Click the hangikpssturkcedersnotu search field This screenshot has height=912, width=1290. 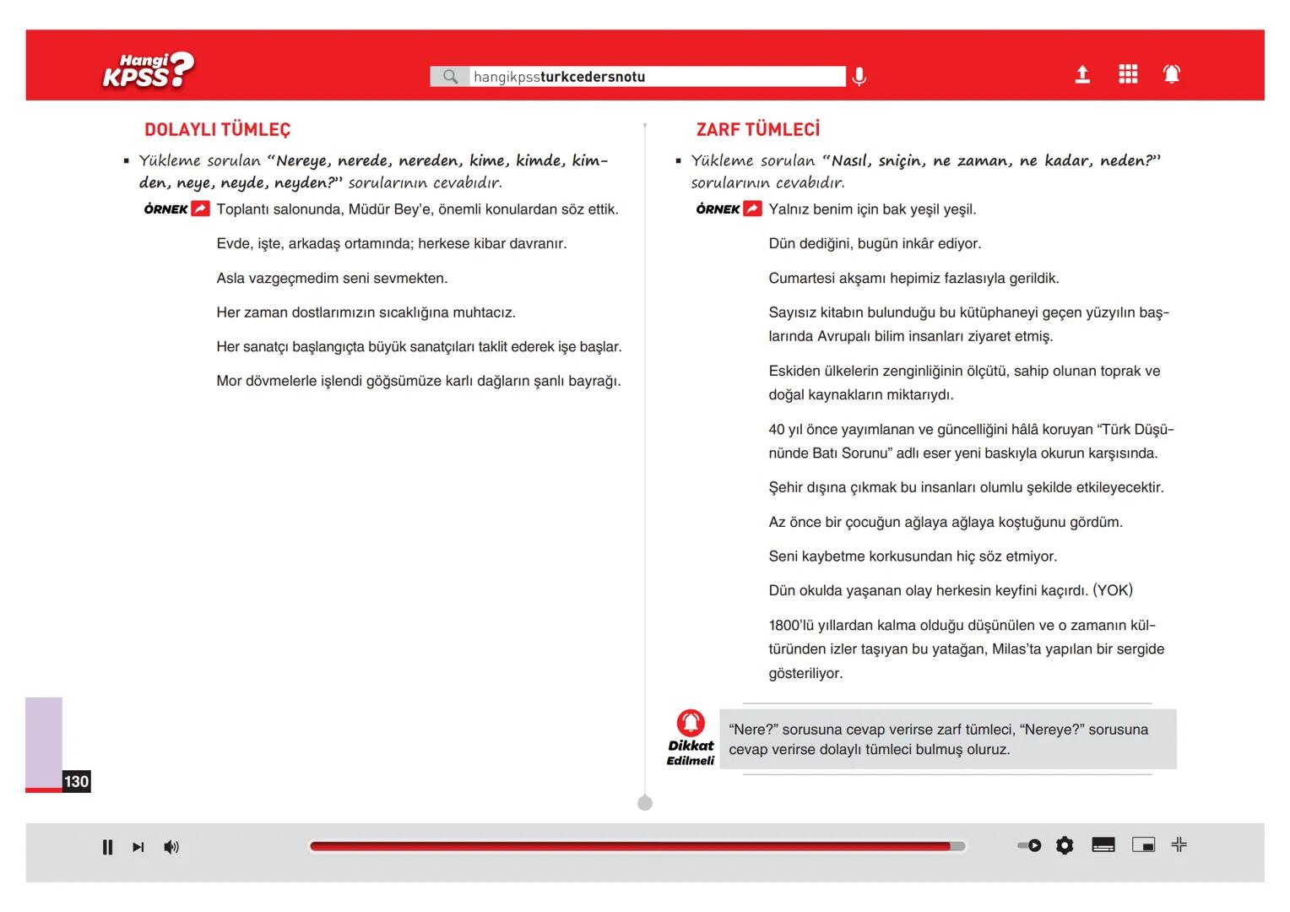tap(657, 77)
